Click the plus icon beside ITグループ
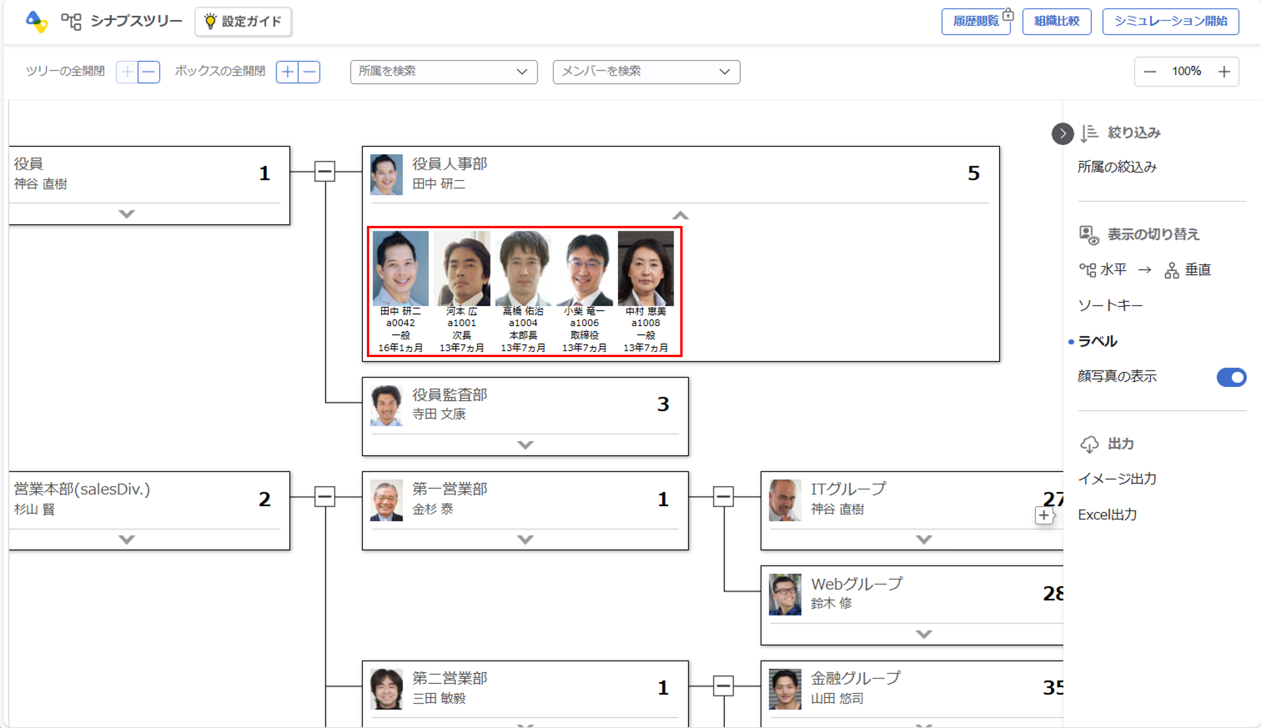The height and width of the screenshot is (728, 1261). [1044, 516]
